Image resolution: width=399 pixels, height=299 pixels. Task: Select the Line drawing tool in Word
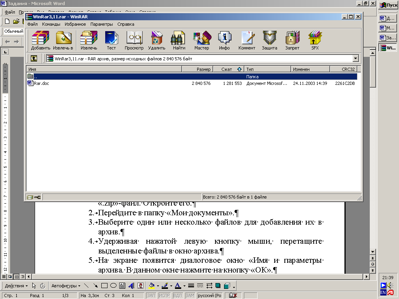pos(86,286)
